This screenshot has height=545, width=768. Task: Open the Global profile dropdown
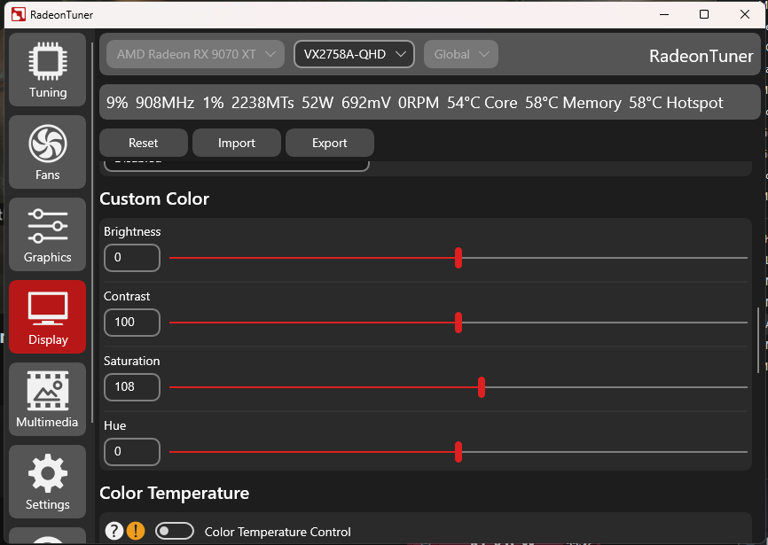point(461,54)
